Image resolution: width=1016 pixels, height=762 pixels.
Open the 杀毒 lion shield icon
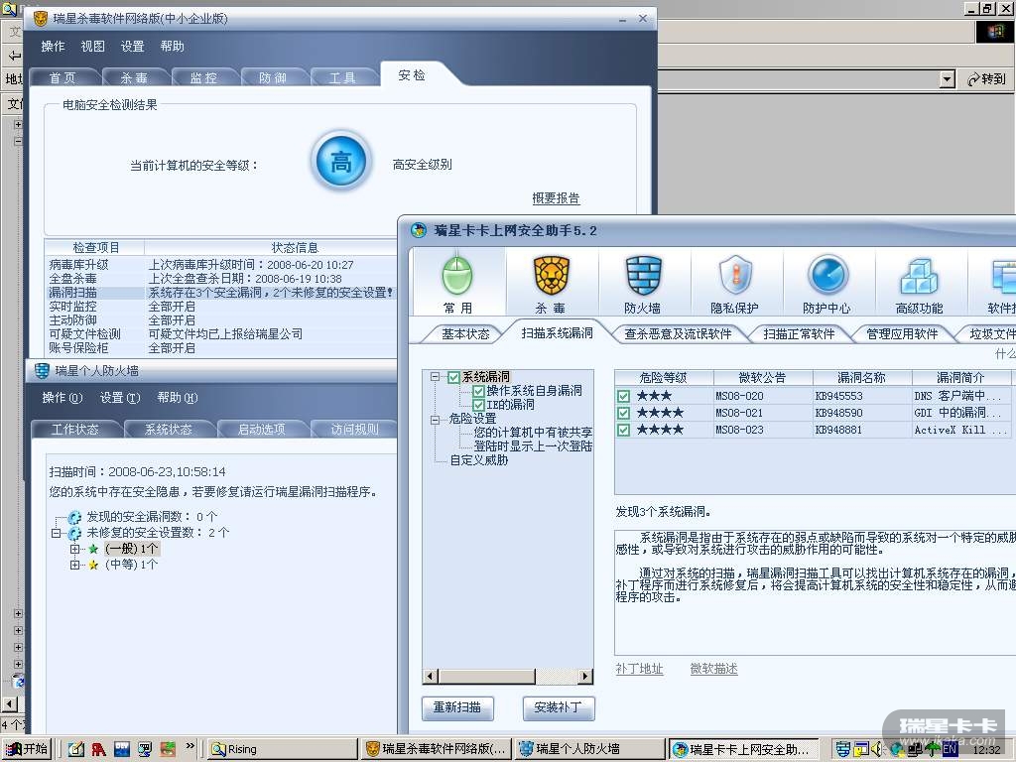click(x=551, y=276)
